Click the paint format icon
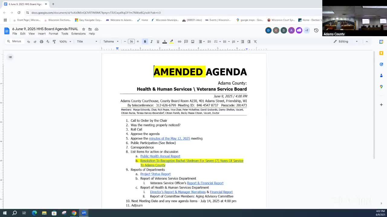The height and width of the screenshot is (217, 387). pyautogui.click(x=54, y=42)
